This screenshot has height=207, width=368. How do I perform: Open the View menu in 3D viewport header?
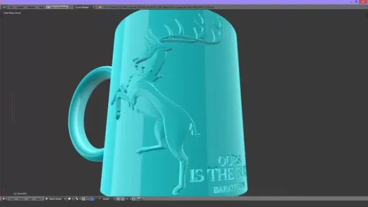tap(12, 199)
